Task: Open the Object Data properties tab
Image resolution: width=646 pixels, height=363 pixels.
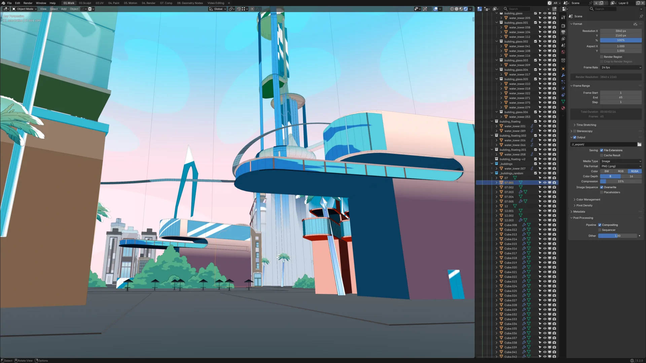Action: point(563,102)
